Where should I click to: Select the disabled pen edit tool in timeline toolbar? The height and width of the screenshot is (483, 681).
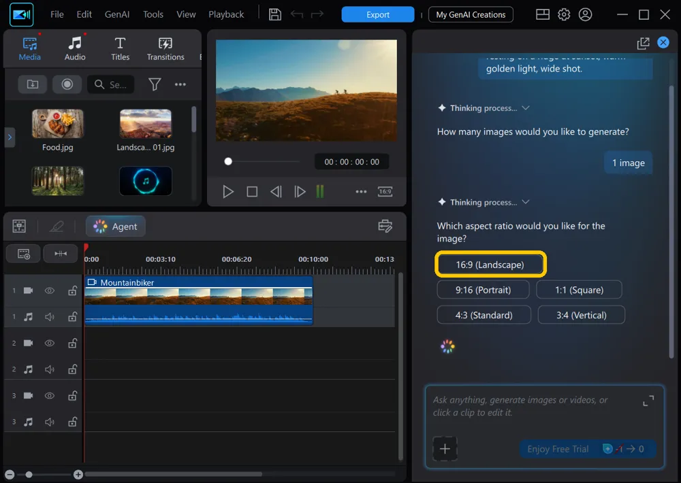[57, 226]
